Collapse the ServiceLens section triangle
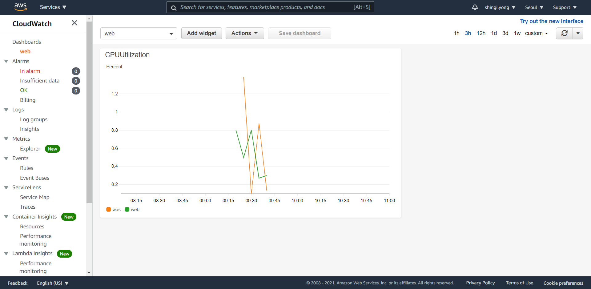The image size is (591, 289). click(6, 187)
